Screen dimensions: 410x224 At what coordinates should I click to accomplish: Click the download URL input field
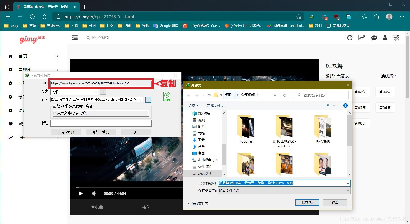click(x=101, y=83)
